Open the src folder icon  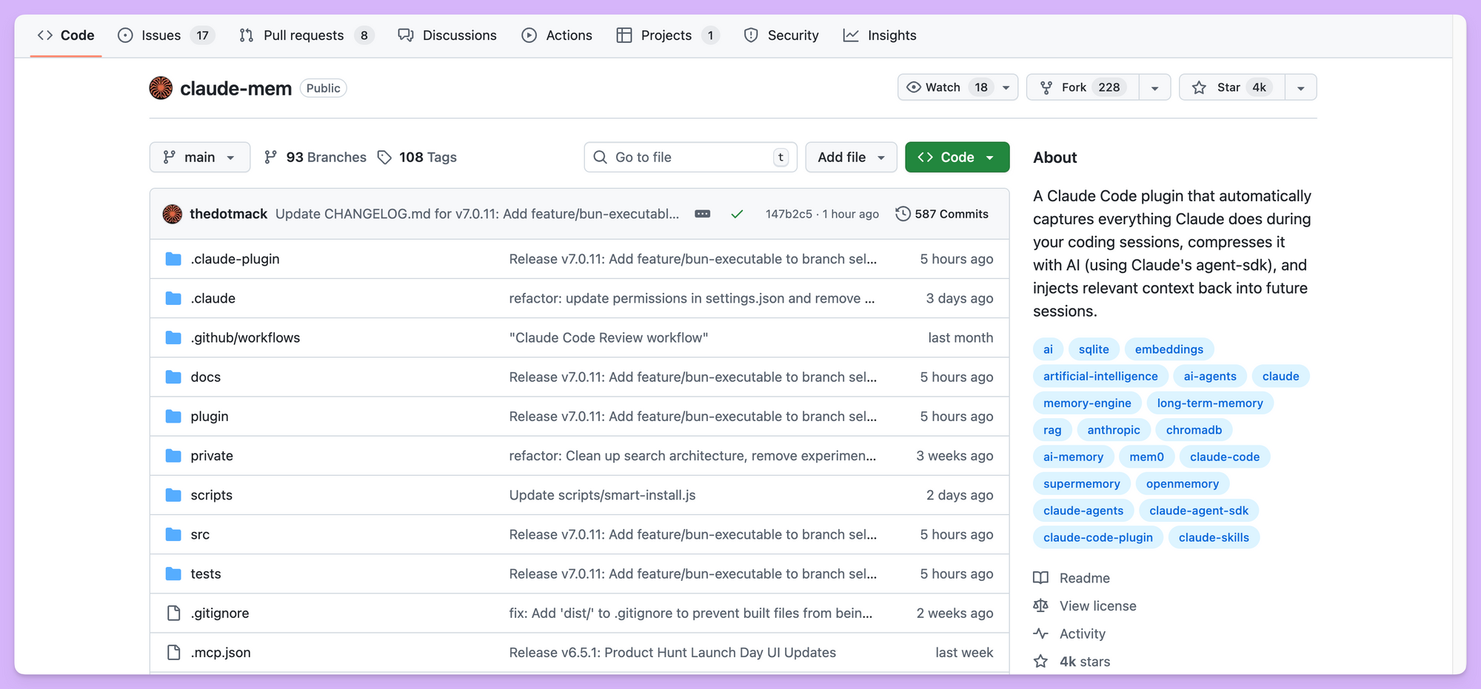(173, 534)
